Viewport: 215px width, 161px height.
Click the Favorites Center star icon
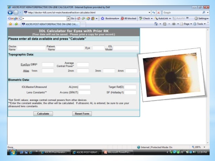tap(10, 24)
